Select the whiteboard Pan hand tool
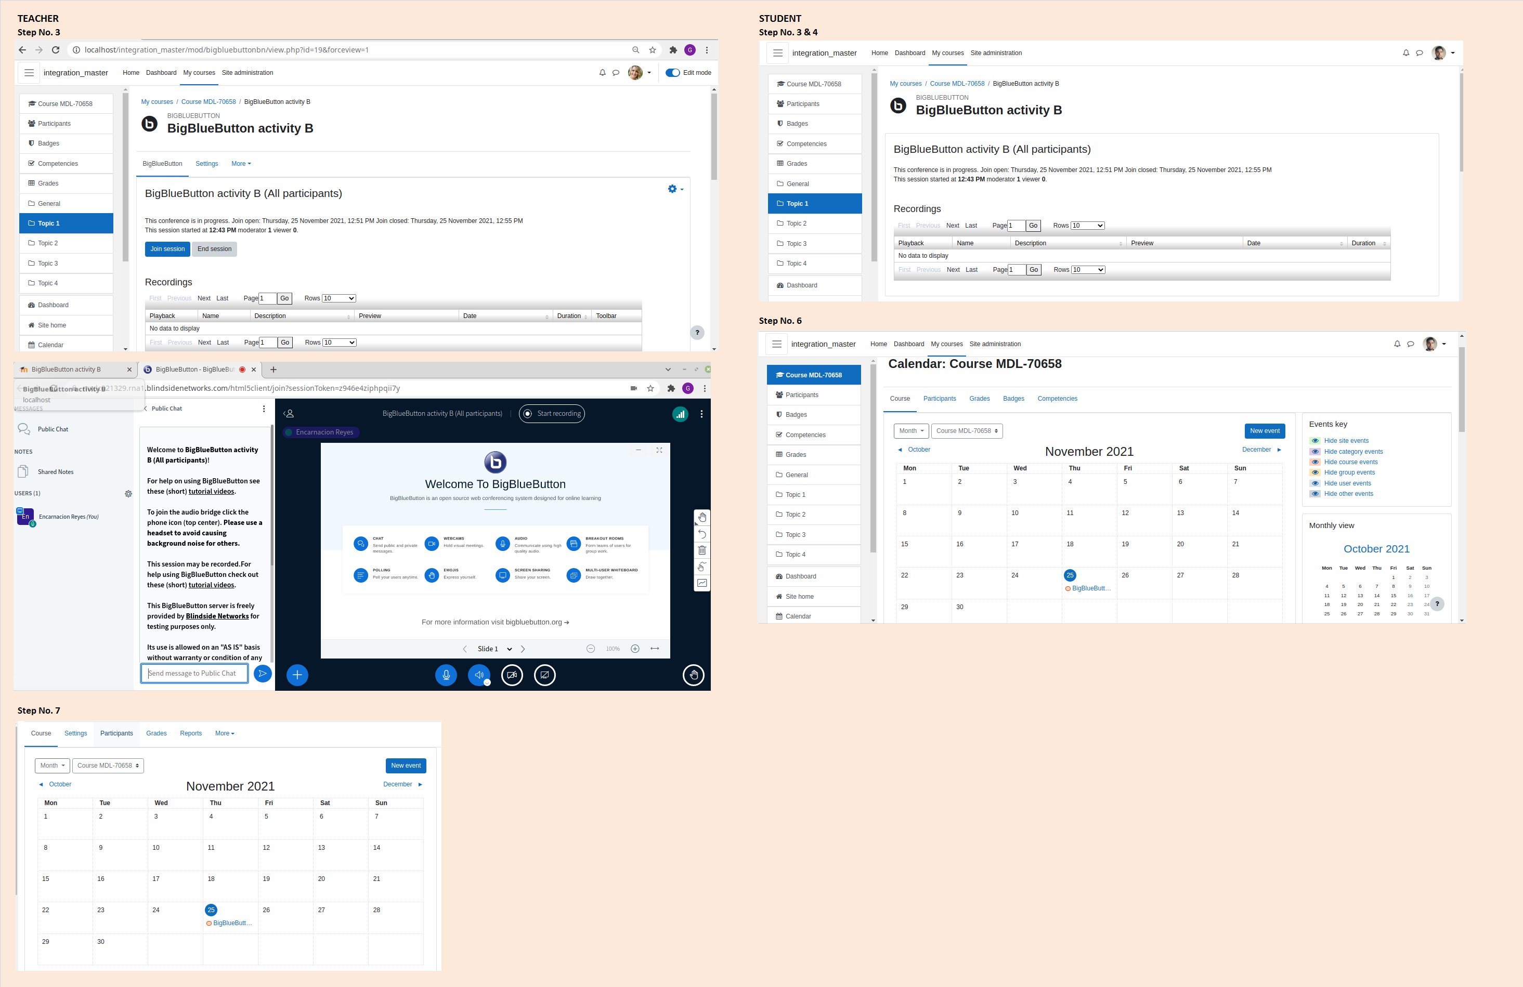Viewport: 1523px width, 987px height. (702, 517)
